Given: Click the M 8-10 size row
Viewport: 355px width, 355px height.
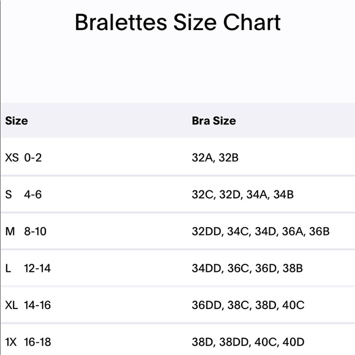Looking at the screenshot, I should pyautogui.click(x=178, y=231).
